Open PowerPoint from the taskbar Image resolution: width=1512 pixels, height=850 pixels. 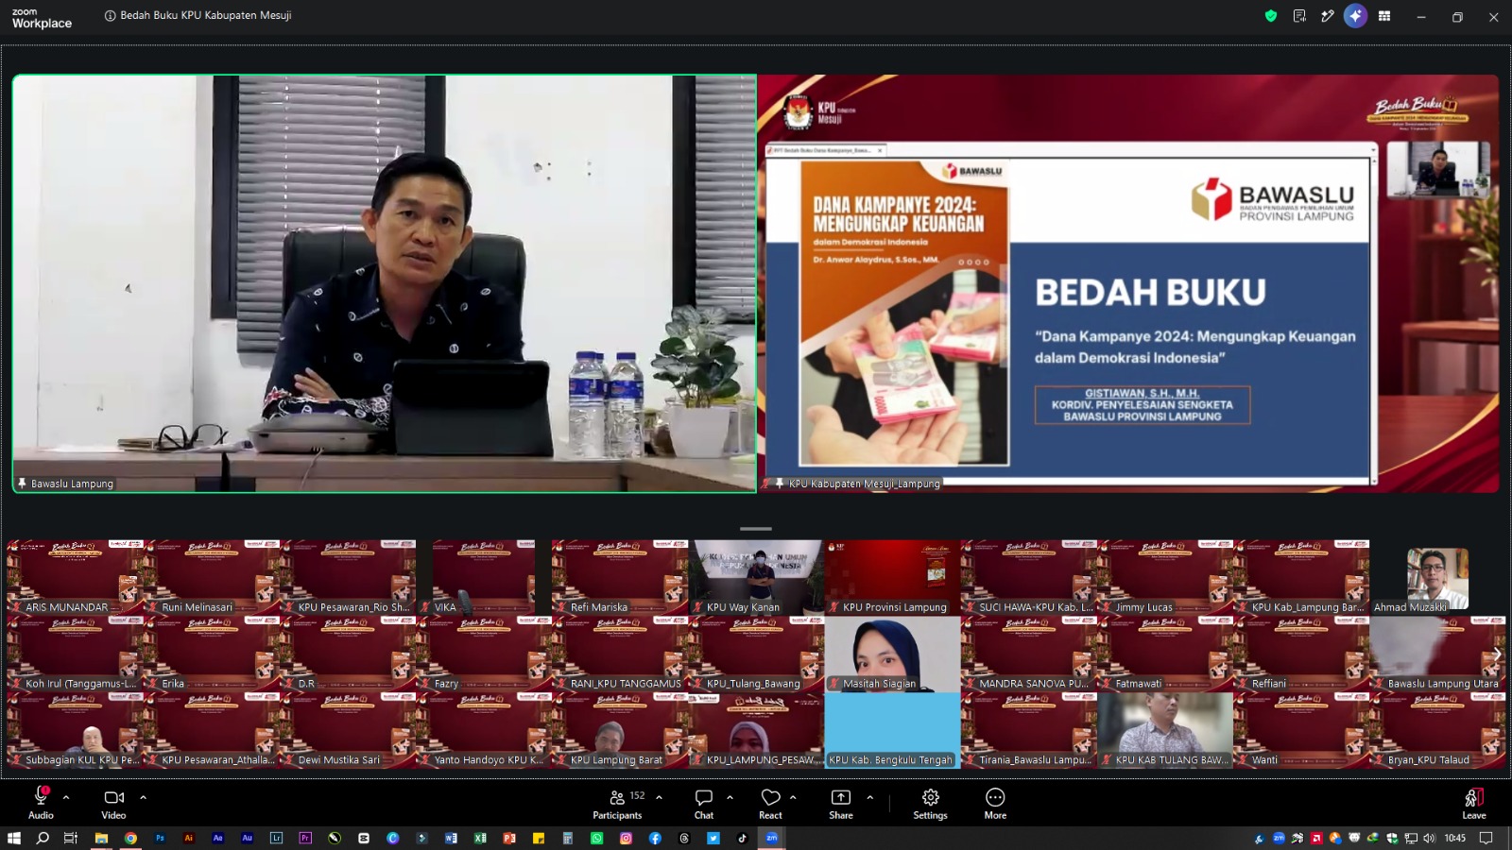click(509, 838)
